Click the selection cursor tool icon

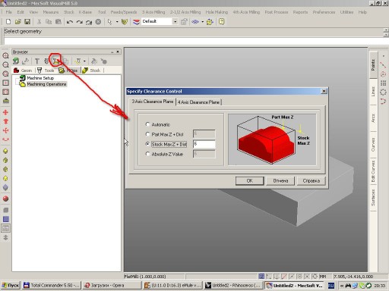109,22
